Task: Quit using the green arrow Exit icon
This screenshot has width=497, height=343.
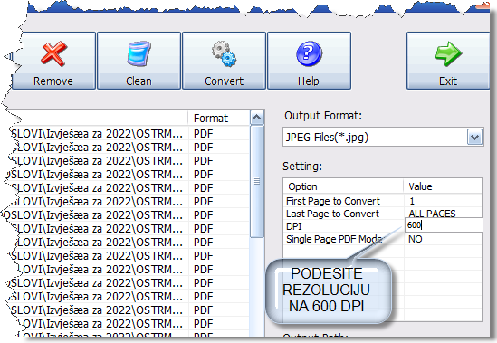Action: [448, 53]
